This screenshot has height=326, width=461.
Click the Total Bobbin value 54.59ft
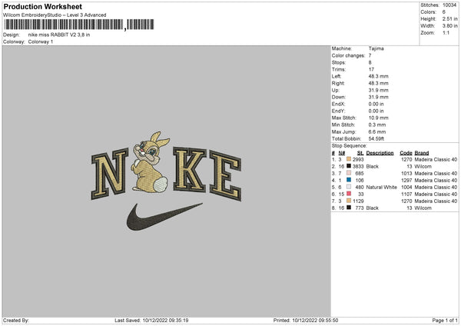click(x=376, y=138)
